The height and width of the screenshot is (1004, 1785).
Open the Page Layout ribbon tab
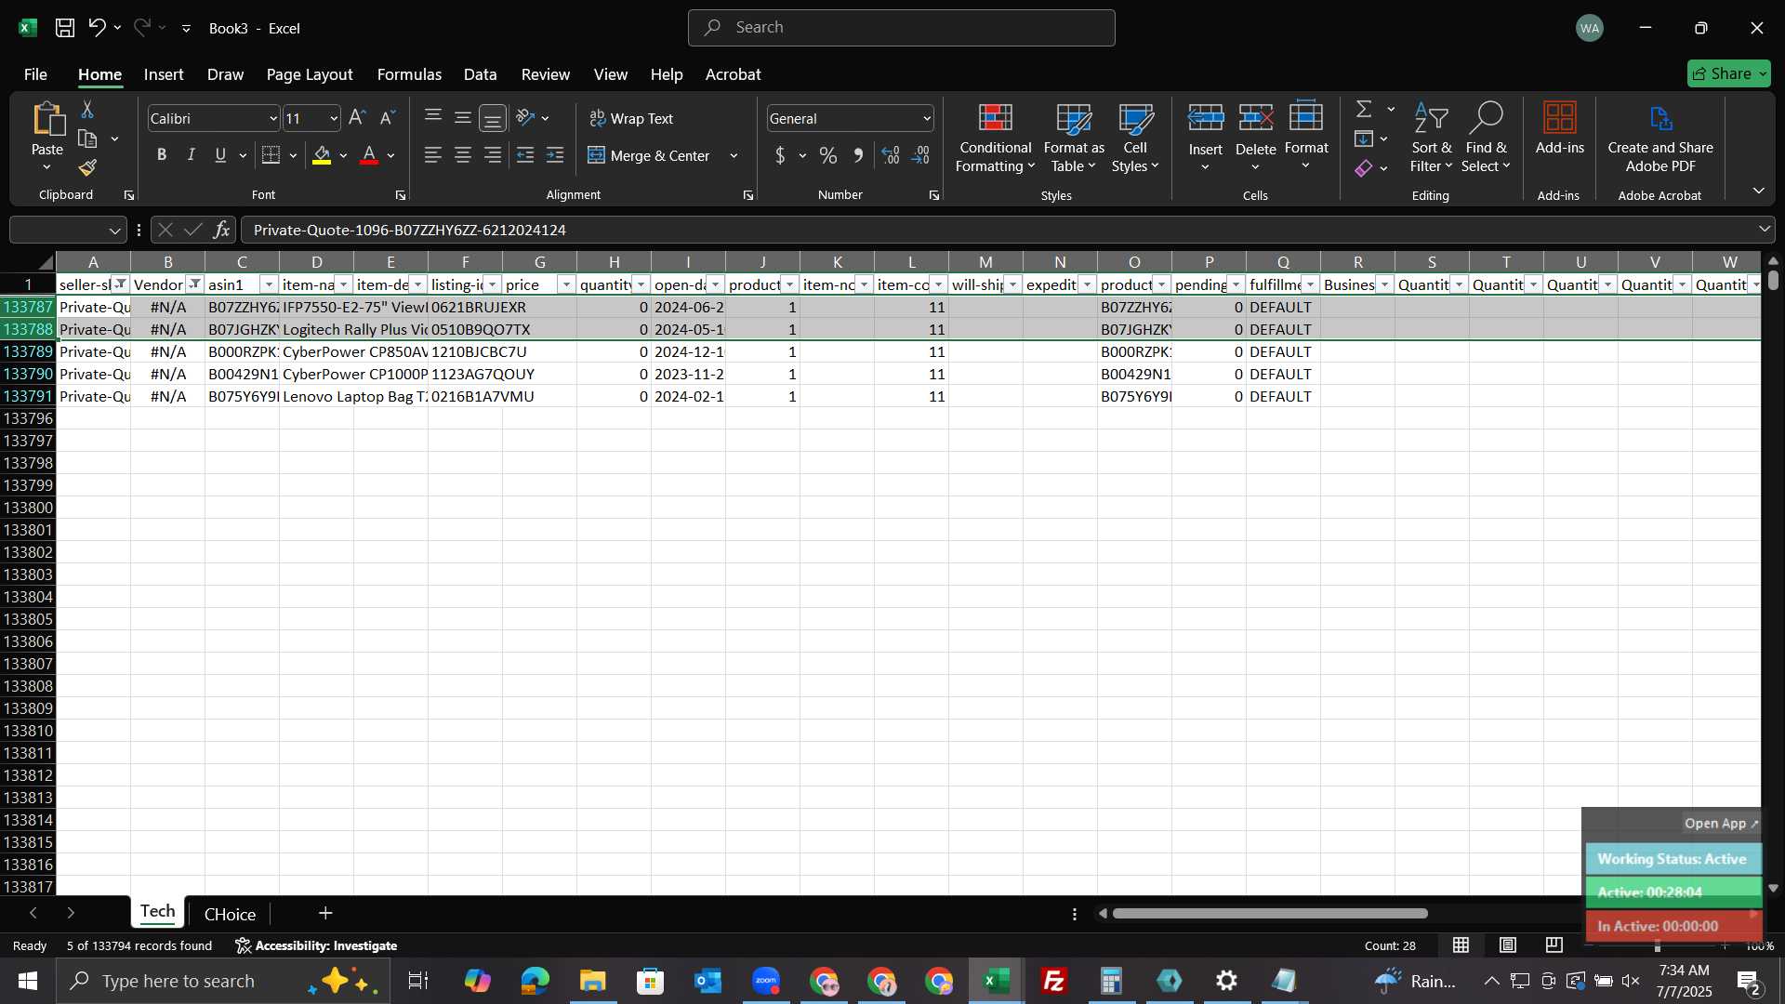(310, 74)
